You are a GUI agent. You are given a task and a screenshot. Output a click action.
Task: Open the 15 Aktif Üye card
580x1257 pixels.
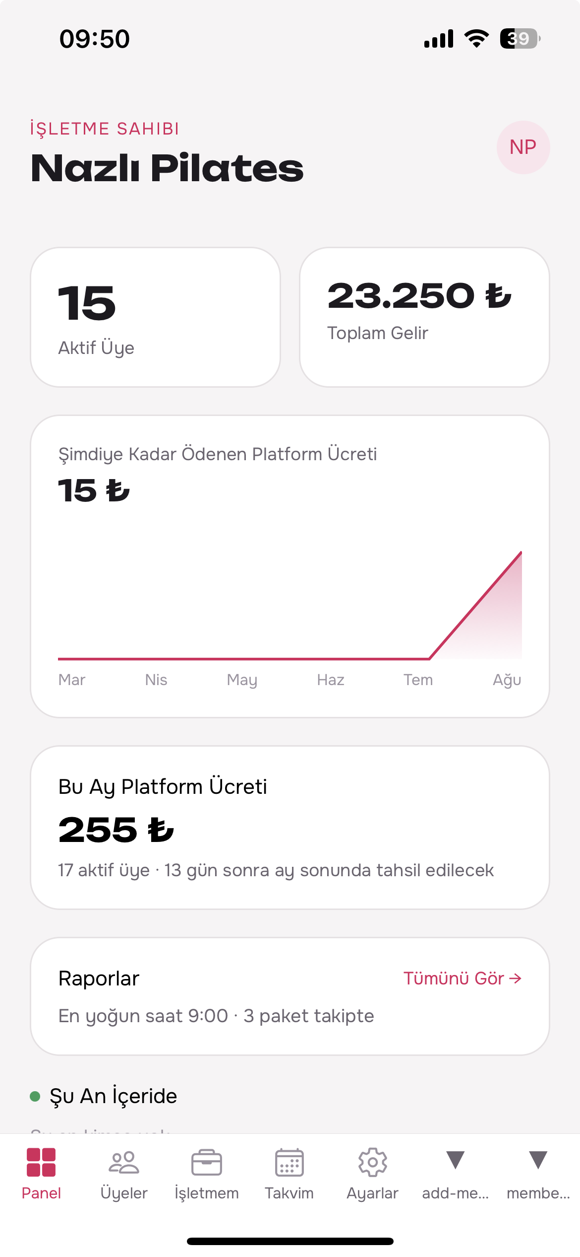click(156, 317)
